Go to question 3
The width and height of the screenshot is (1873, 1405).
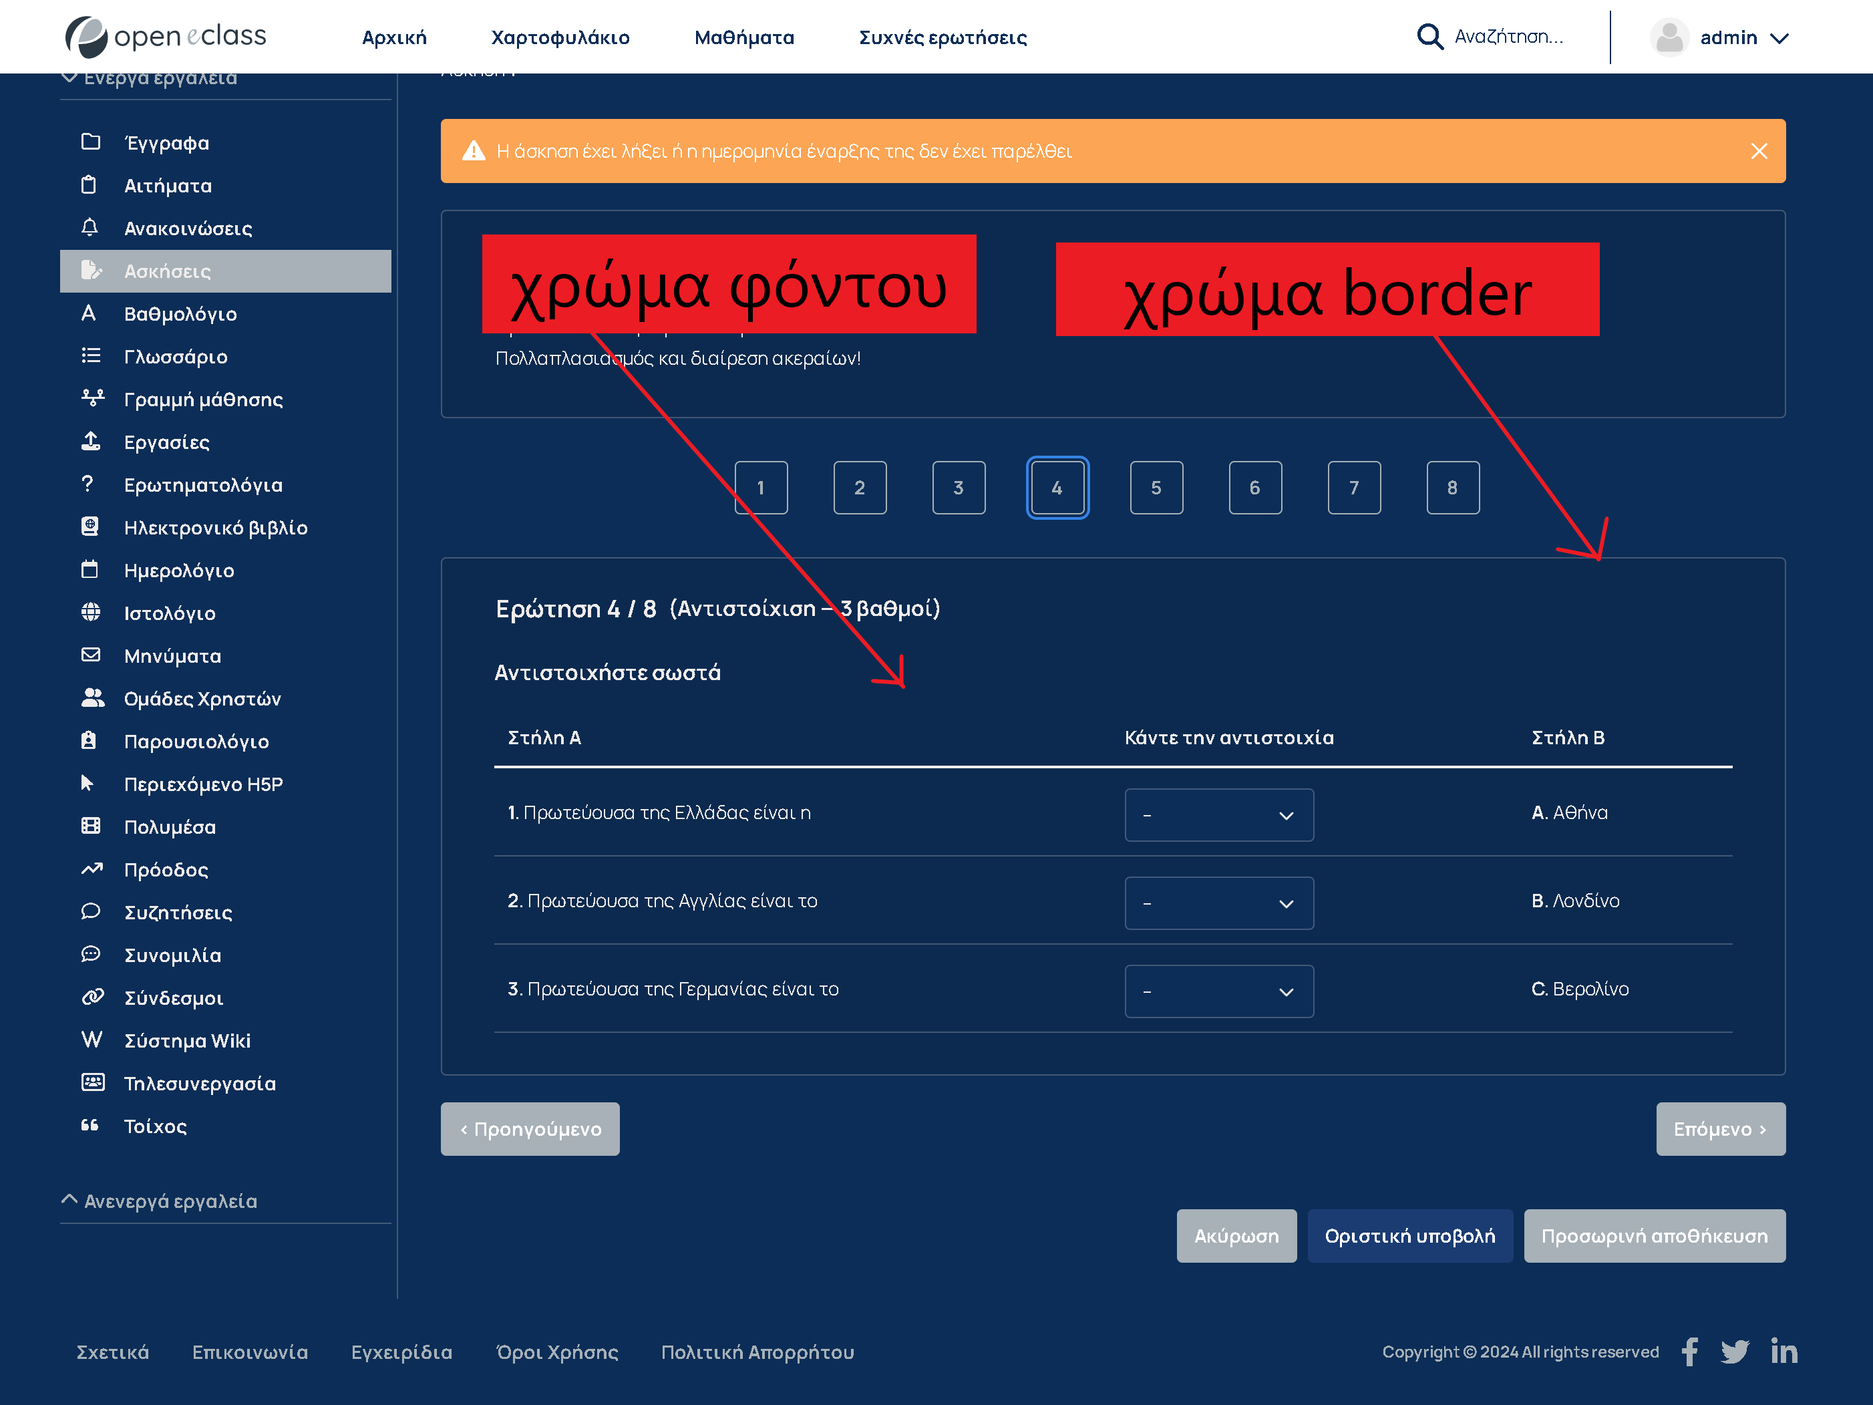coord(959,487)
